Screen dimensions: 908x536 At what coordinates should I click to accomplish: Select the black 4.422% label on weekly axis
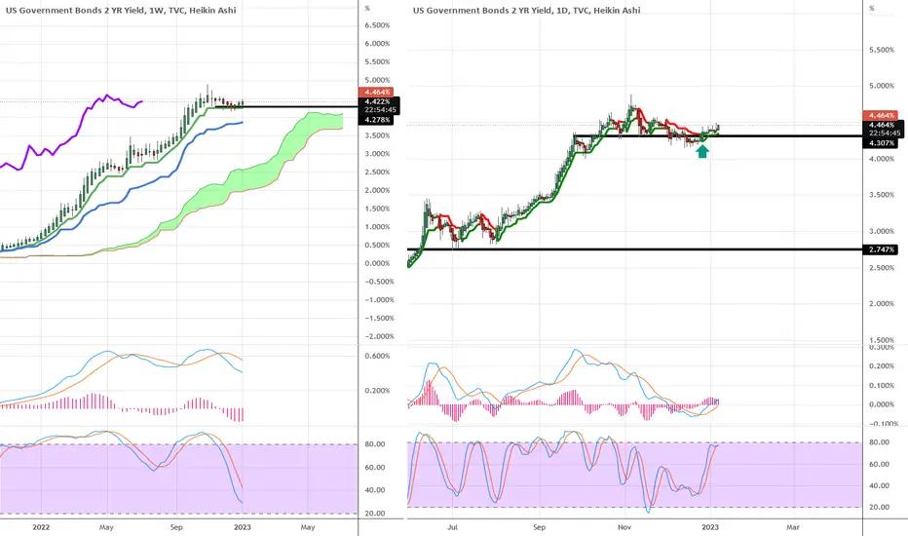(378, 101)
